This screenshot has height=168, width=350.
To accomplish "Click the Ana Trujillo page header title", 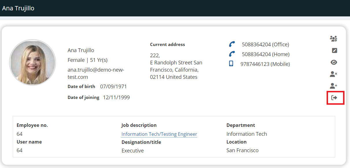I will (x=18, y=8).
